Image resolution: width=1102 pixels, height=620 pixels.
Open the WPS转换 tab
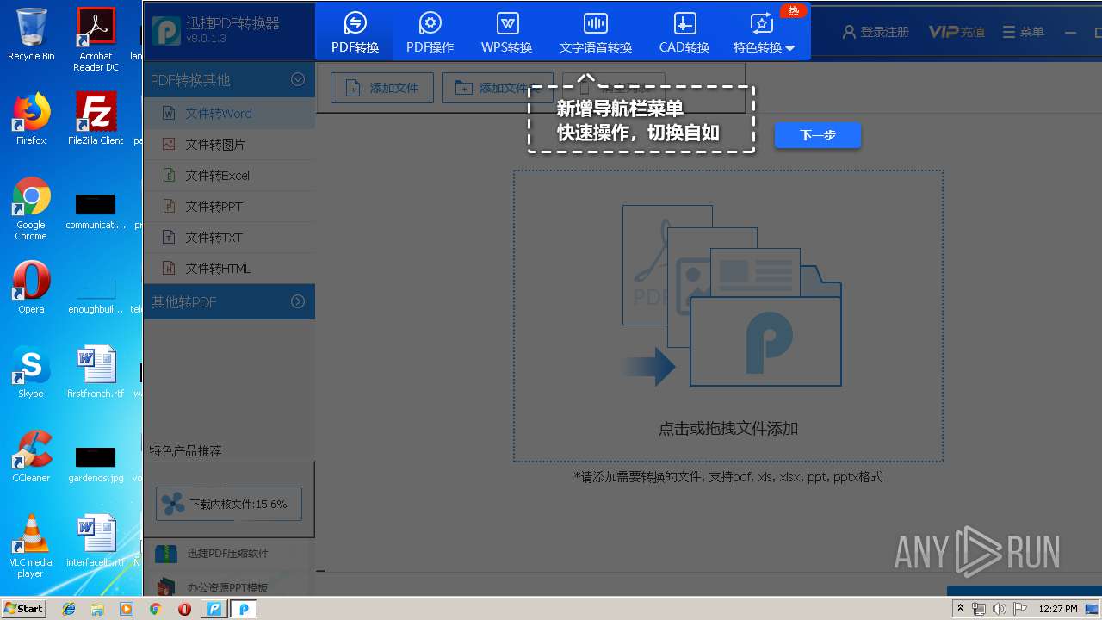[506, 32]
